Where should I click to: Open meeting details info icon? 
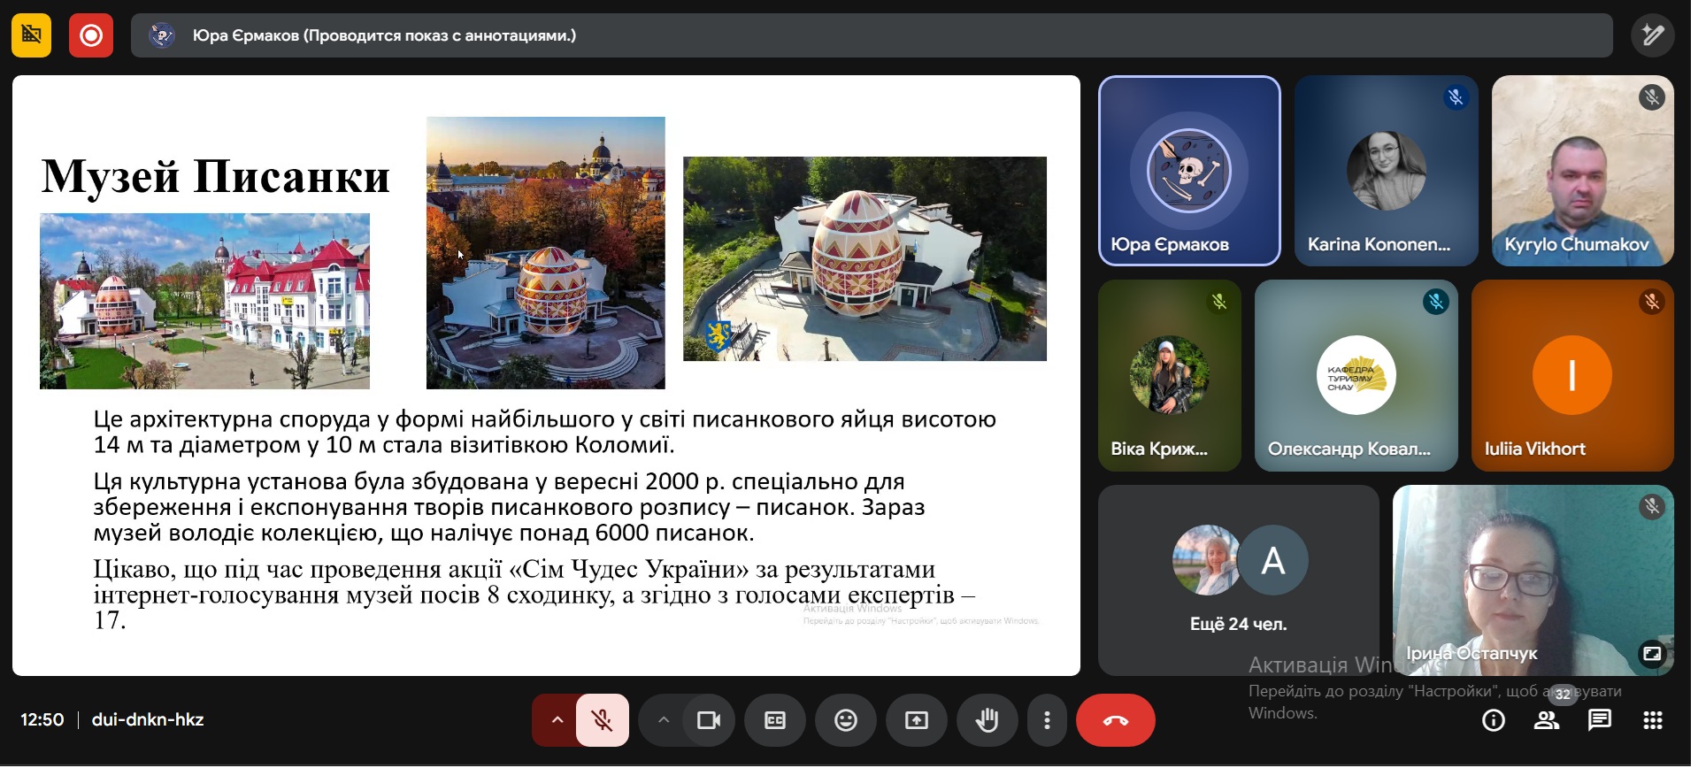click(x=1494, y=721)
